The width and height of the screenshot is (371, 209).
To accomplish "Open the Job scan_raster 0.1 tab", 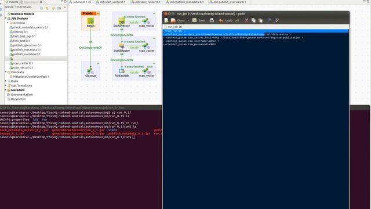I will click(x=146, y=2).
